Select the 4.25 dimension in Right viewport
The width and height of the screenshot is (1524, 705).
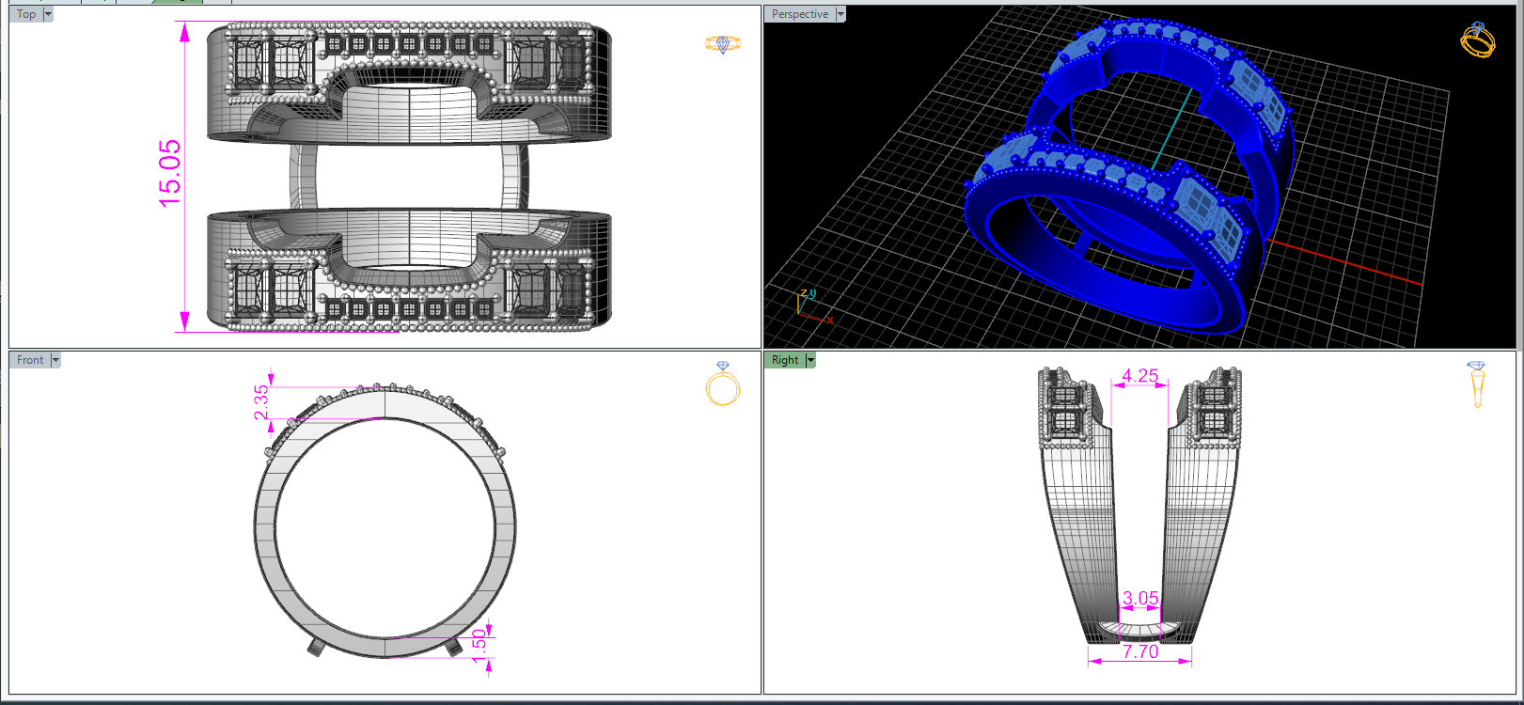[1140, 376]
